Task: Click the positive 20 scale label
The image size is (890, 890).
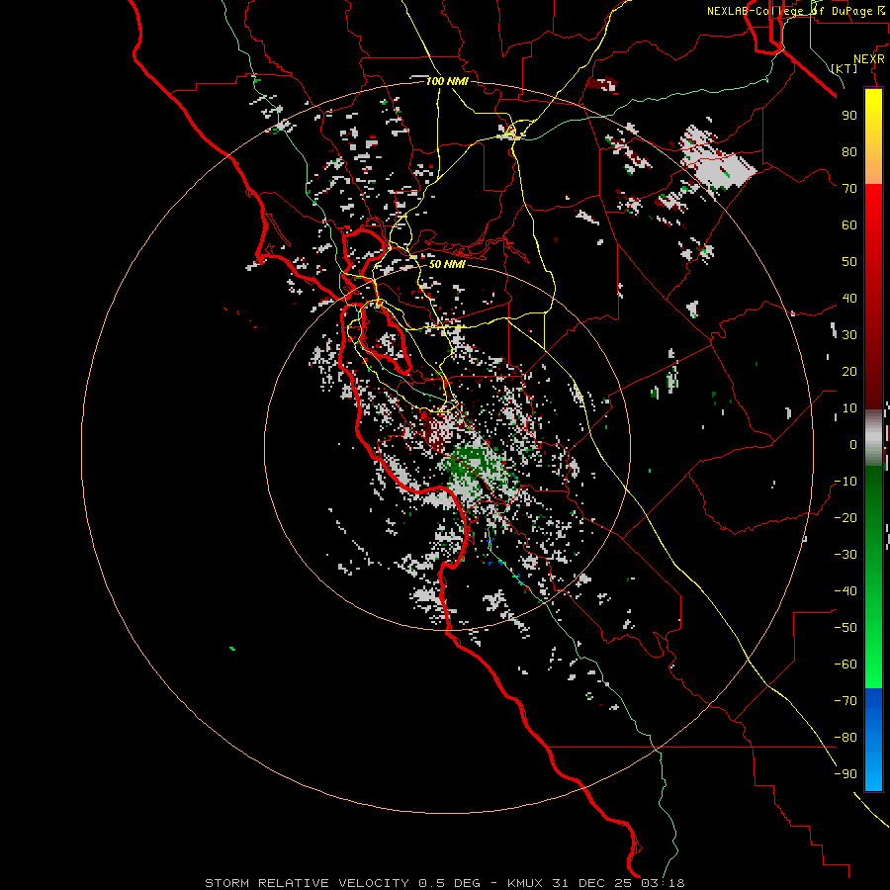Action: click(849, 371)
